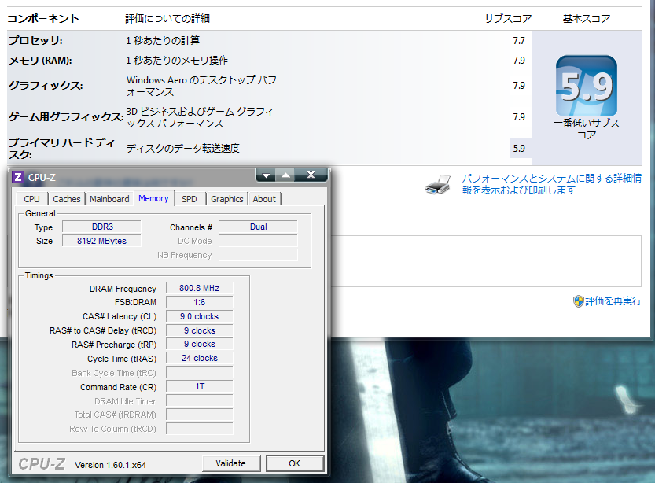Viewport: 655px width, 483px height.
Task: Click the グラフィックス row subscore 7.9
Action: [x=519, y=86]
